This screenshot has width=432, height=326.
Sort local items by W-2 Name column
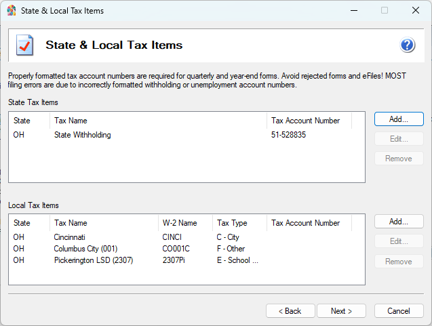(x=184, y=223)
